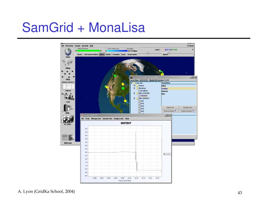The image size is (259, 200).
Task: Switch to the WMap view
Action: [68, 63]
